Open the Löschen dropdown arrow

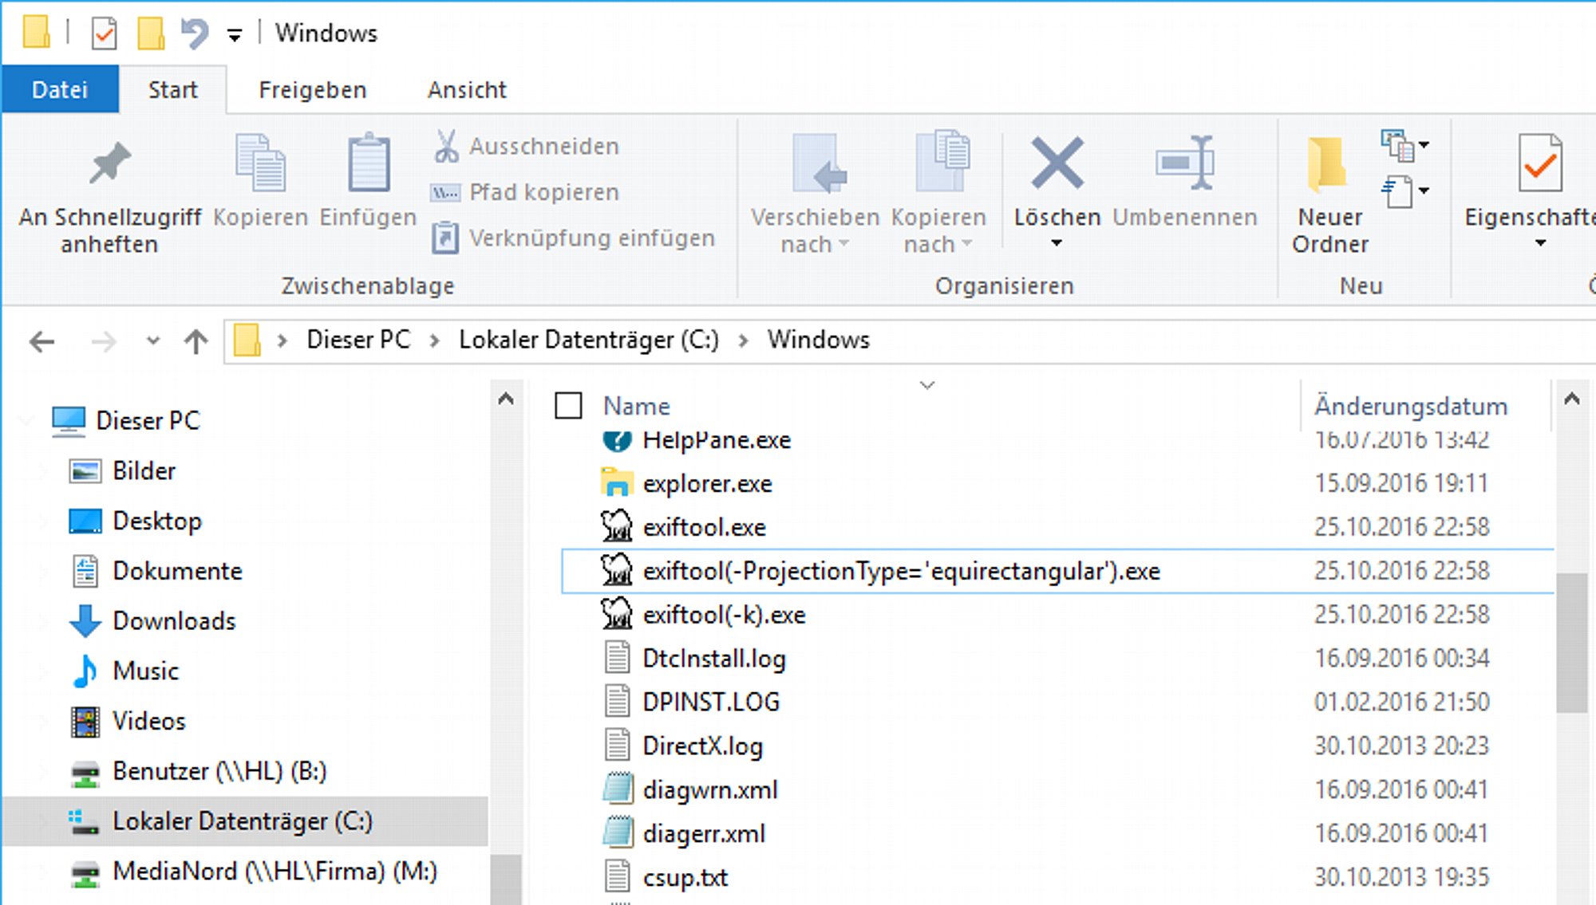[x=1057, y=243]
